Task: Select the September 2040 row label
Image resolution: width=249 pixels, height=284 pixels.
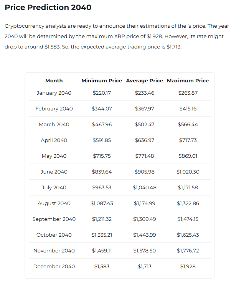Action: click(x=54, y=219)
